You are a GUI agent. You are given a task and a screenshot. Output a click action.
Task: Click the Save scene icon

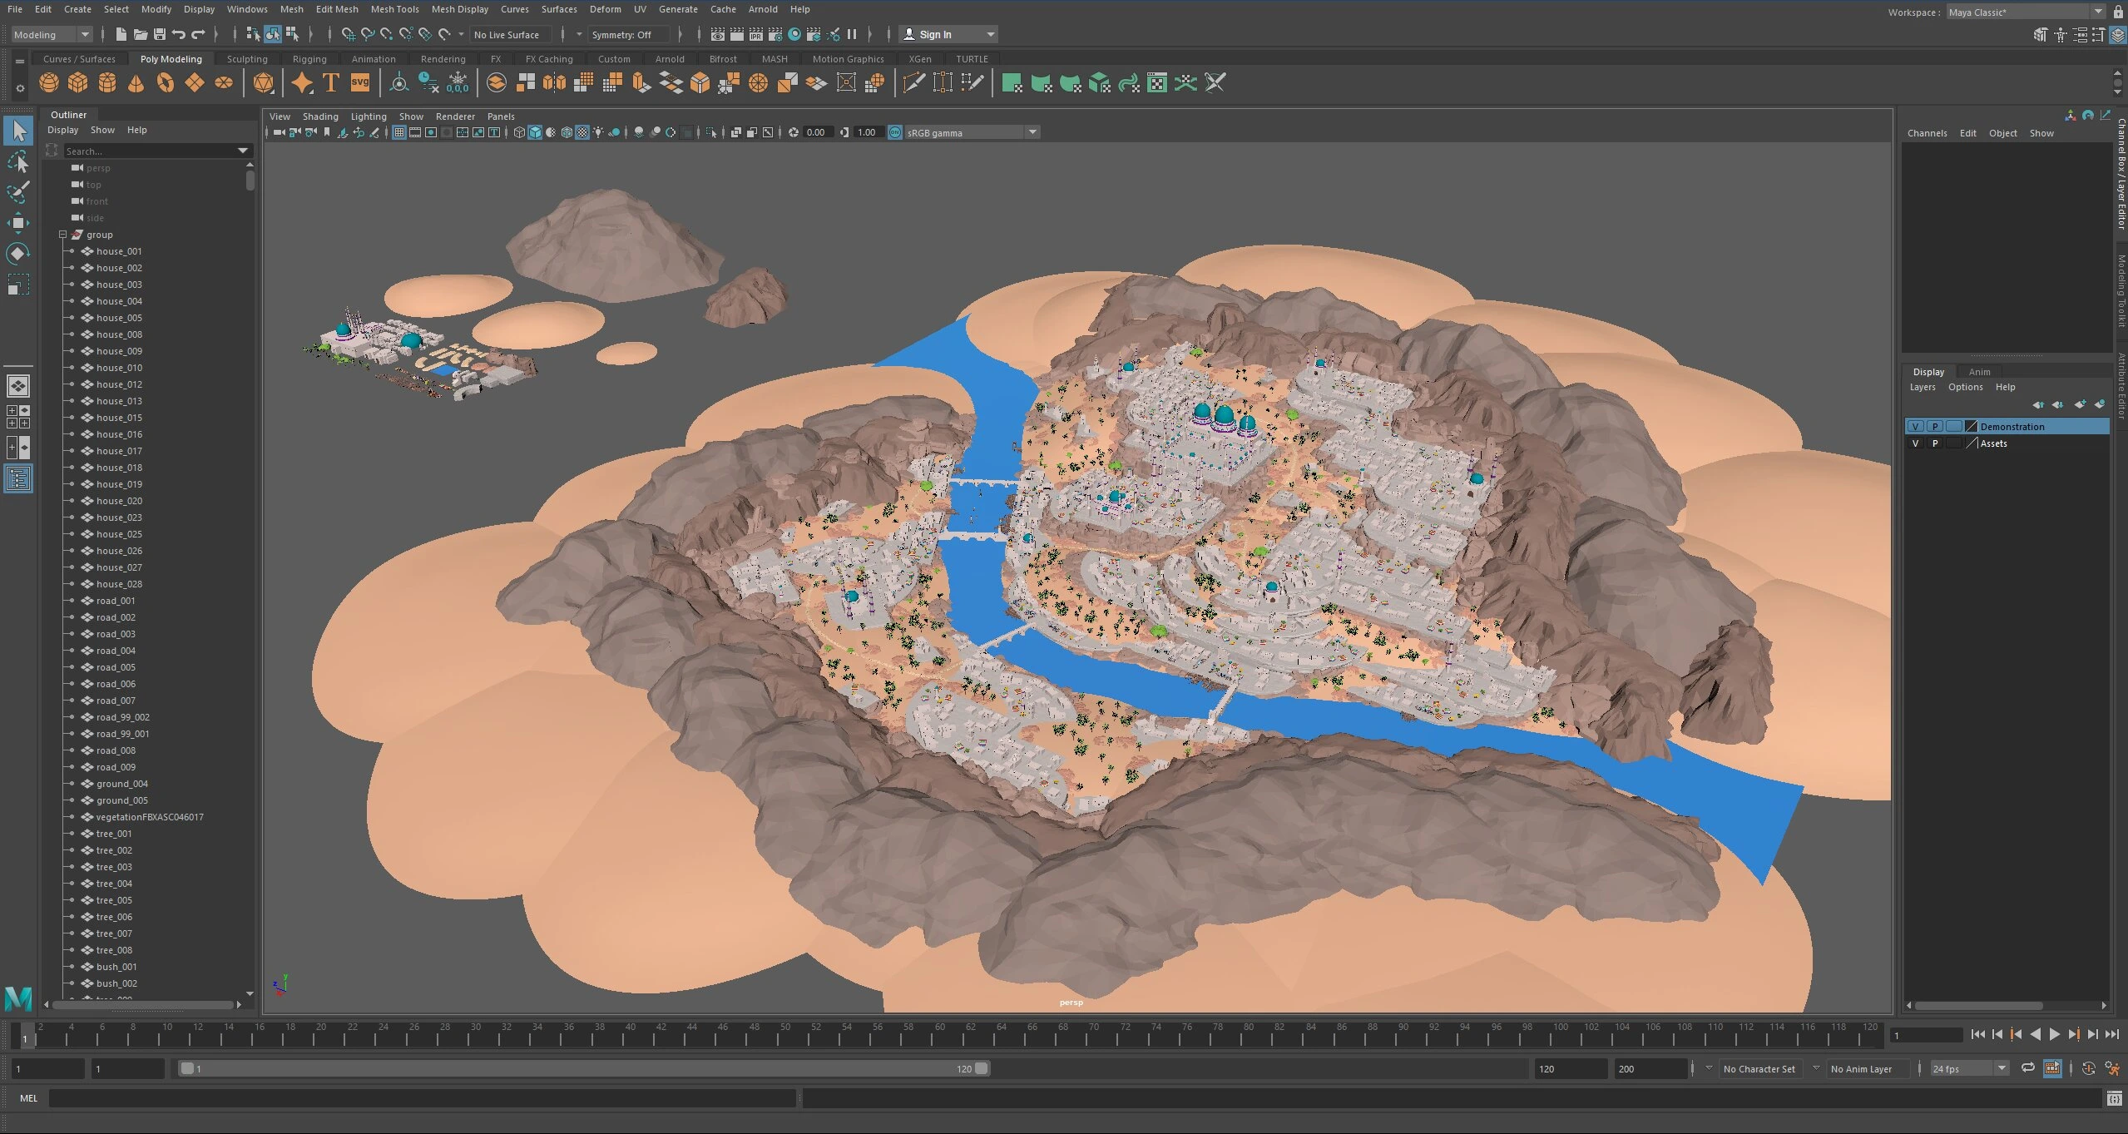pyautogui.click(x=159, y=34)
